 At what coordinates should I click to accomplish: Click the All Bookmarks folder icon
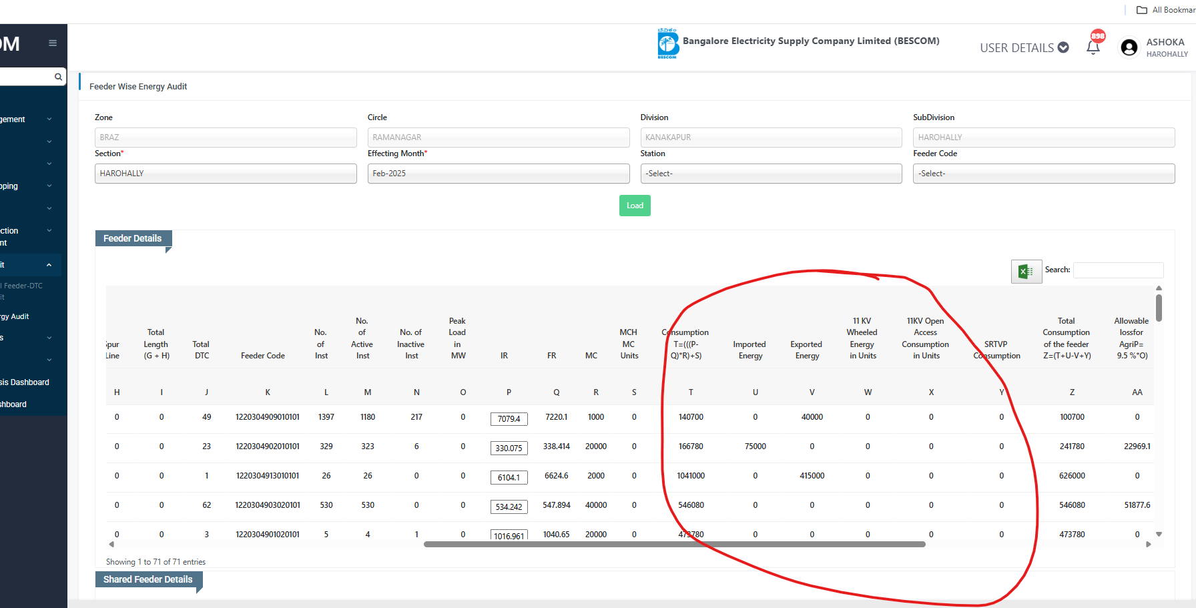[x=1141, y=10]
